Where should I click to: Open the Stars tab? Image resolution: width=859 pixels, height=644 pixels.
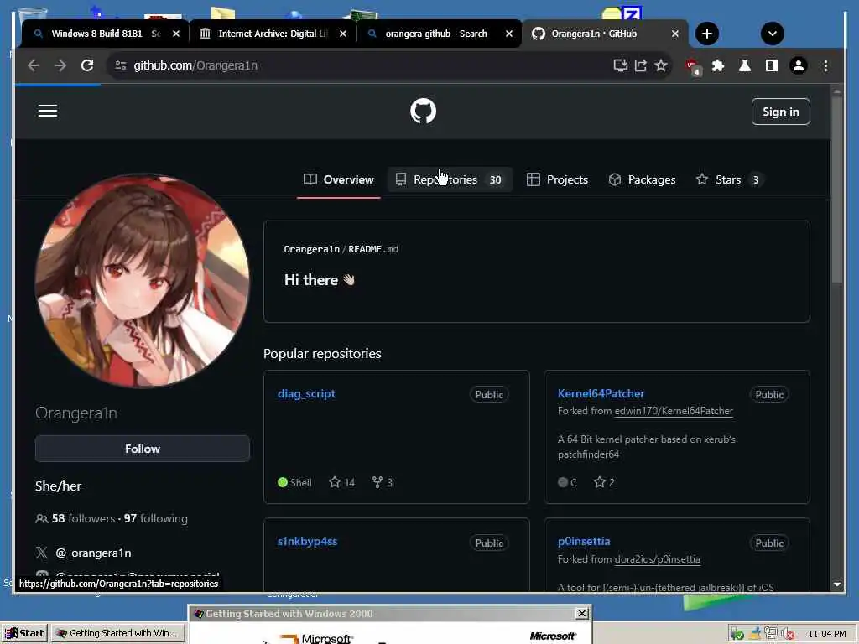(x=729, y=179)
